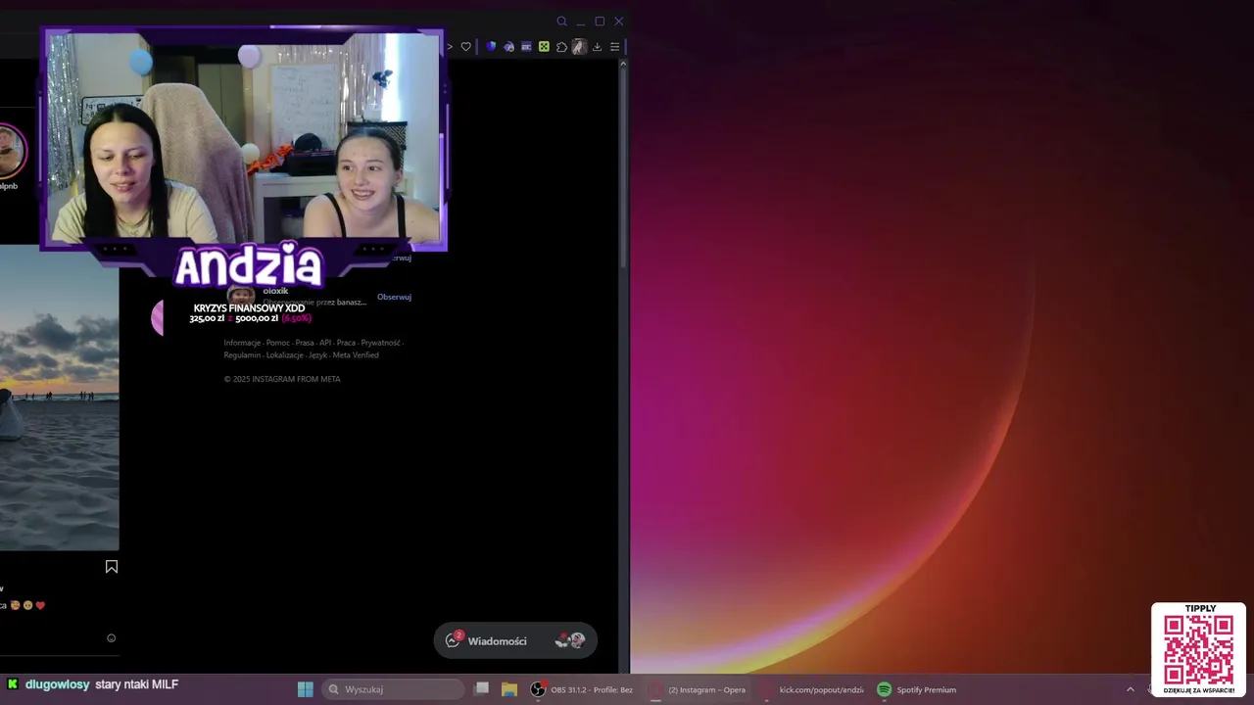Viewport: 1254px width, 705px height.
Task: Click the purple rectangular extension icon
Action: tap(526, 47)
